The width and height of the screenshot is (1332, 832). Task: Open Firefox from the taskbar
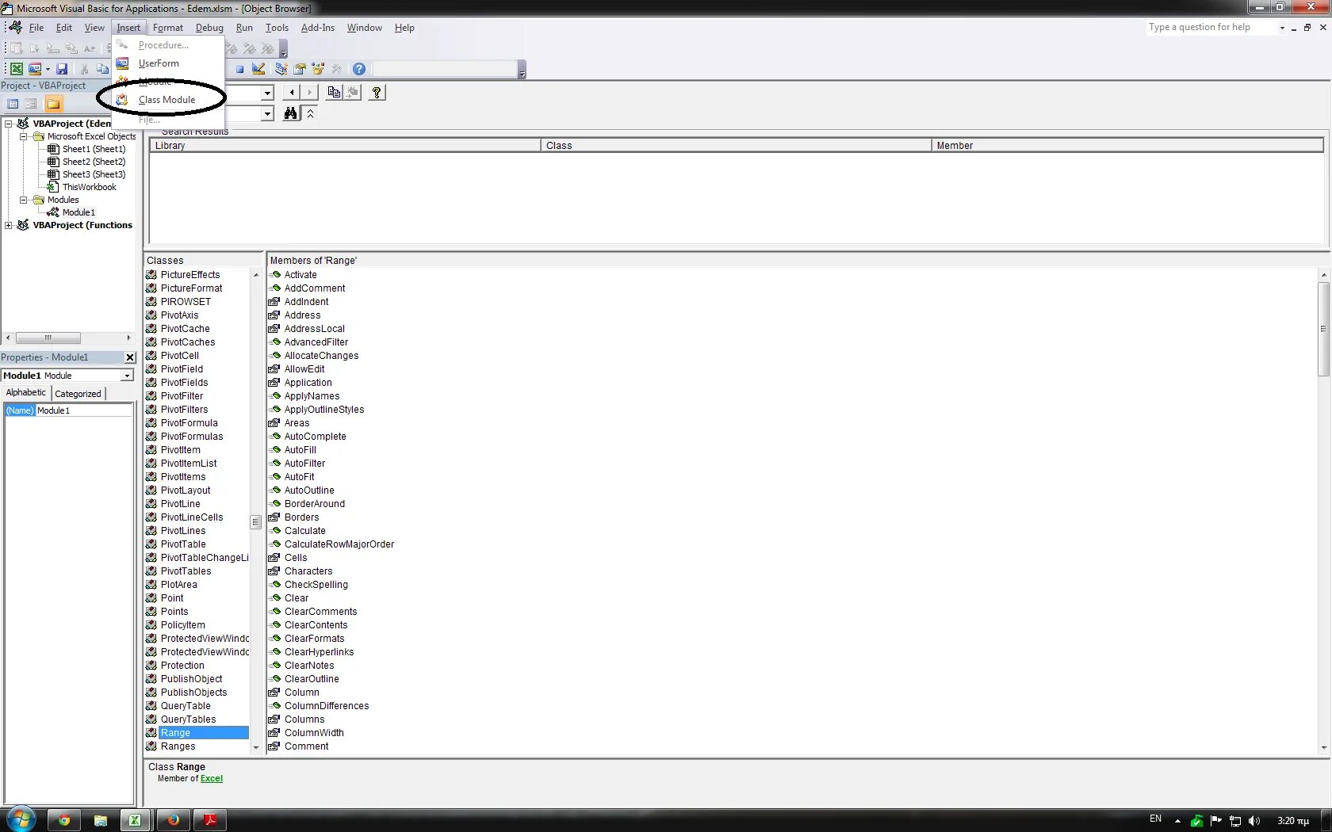click(x=174, y=820)
